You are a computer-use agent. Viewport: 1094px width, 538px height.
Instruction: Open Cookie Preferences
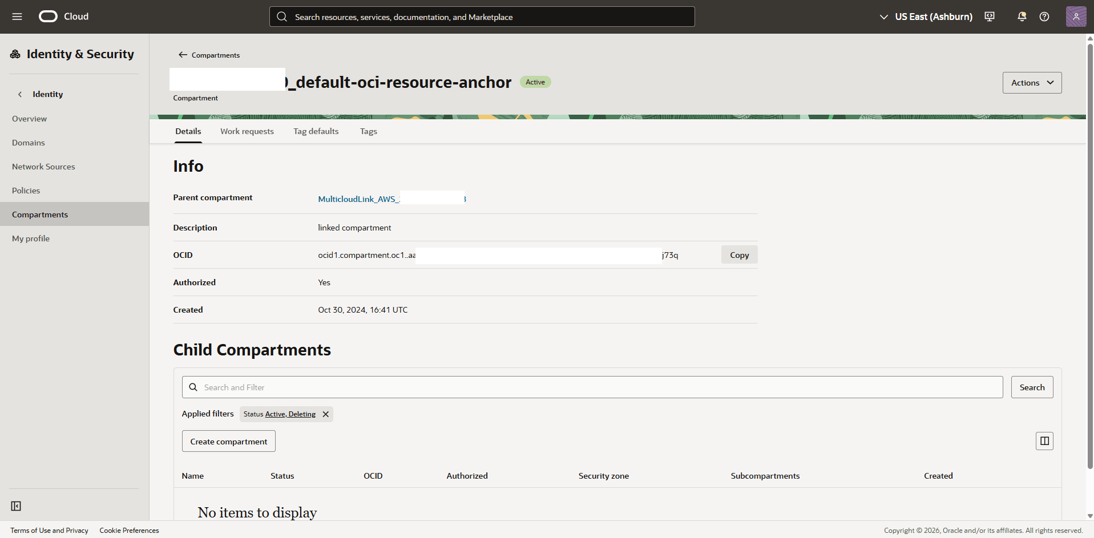coord(129,531)
